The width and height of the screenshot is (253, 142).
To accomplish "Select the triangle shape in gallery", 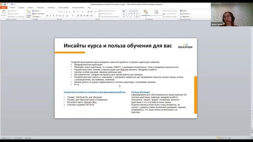I will click(x=124, y=14).
